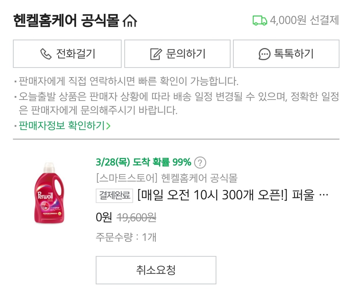The image size is (349, 298).
Task: Click the green delivery truck icon
Action: click(x=259, y=20)
